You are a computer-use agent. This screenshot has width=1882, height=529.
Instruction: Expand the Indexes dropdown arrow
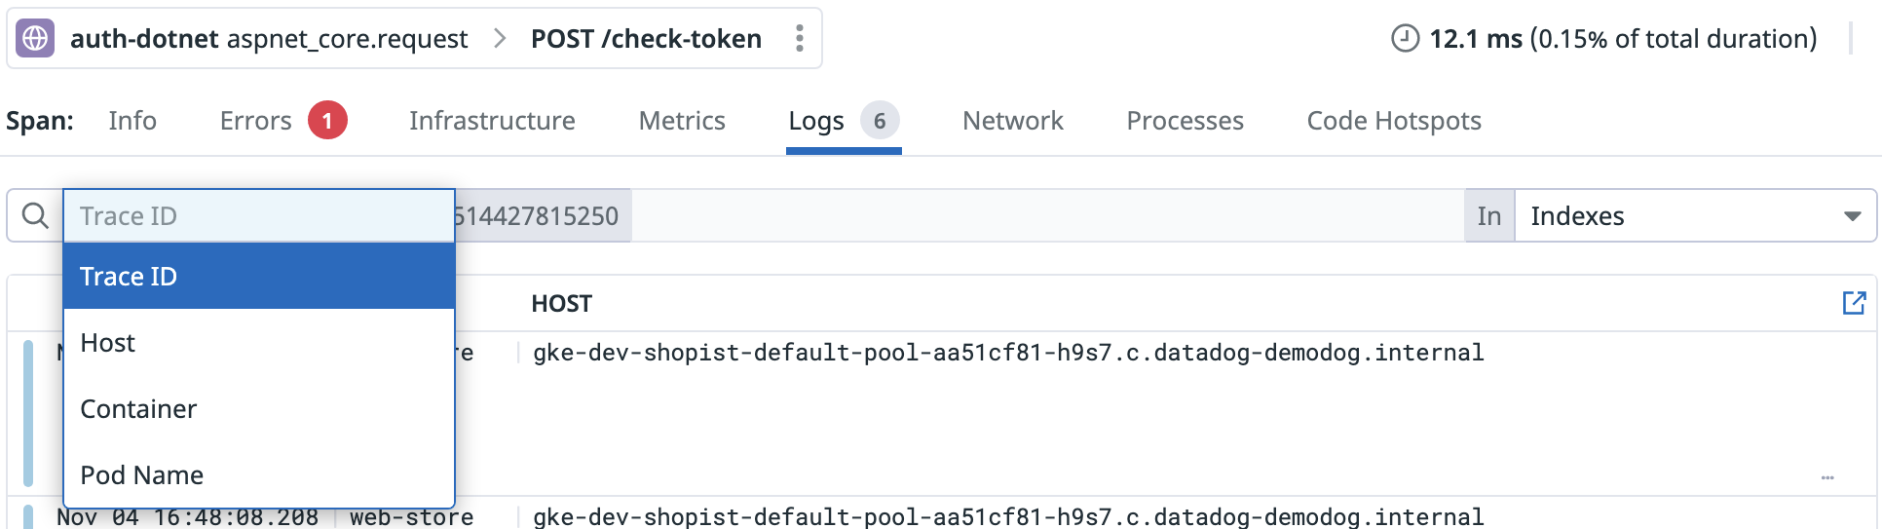[1852, 216]
